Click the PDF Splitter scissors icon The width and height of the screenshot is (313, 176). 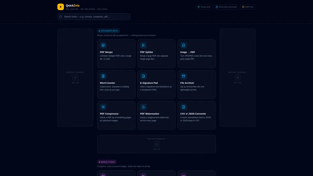tap(143, 45)
